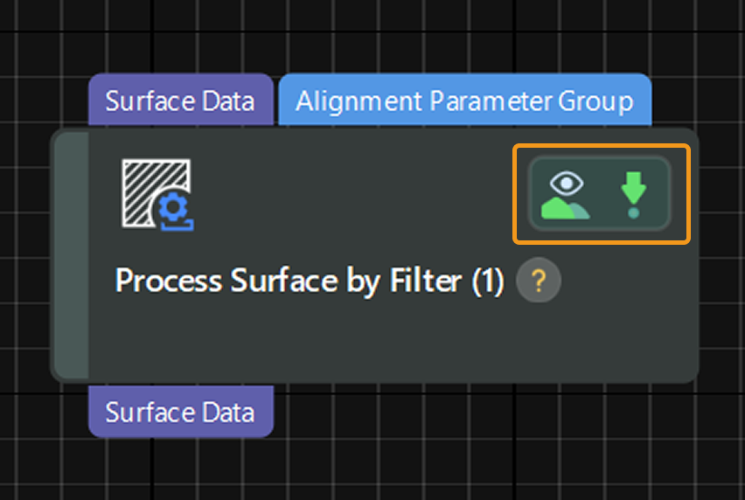This screenshot has height=500, width=745.
Task: Click the "(1)" suffix in the step name
Action: coord(488,281)
